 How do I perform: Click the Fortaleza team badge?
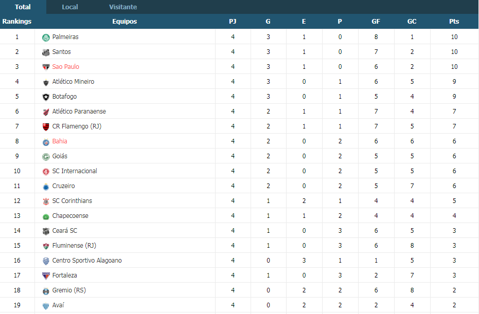click(x=46, y=276)
